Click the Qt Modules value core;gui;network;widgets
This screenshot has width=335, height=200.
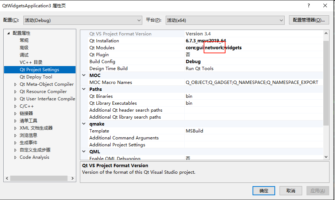213,48
